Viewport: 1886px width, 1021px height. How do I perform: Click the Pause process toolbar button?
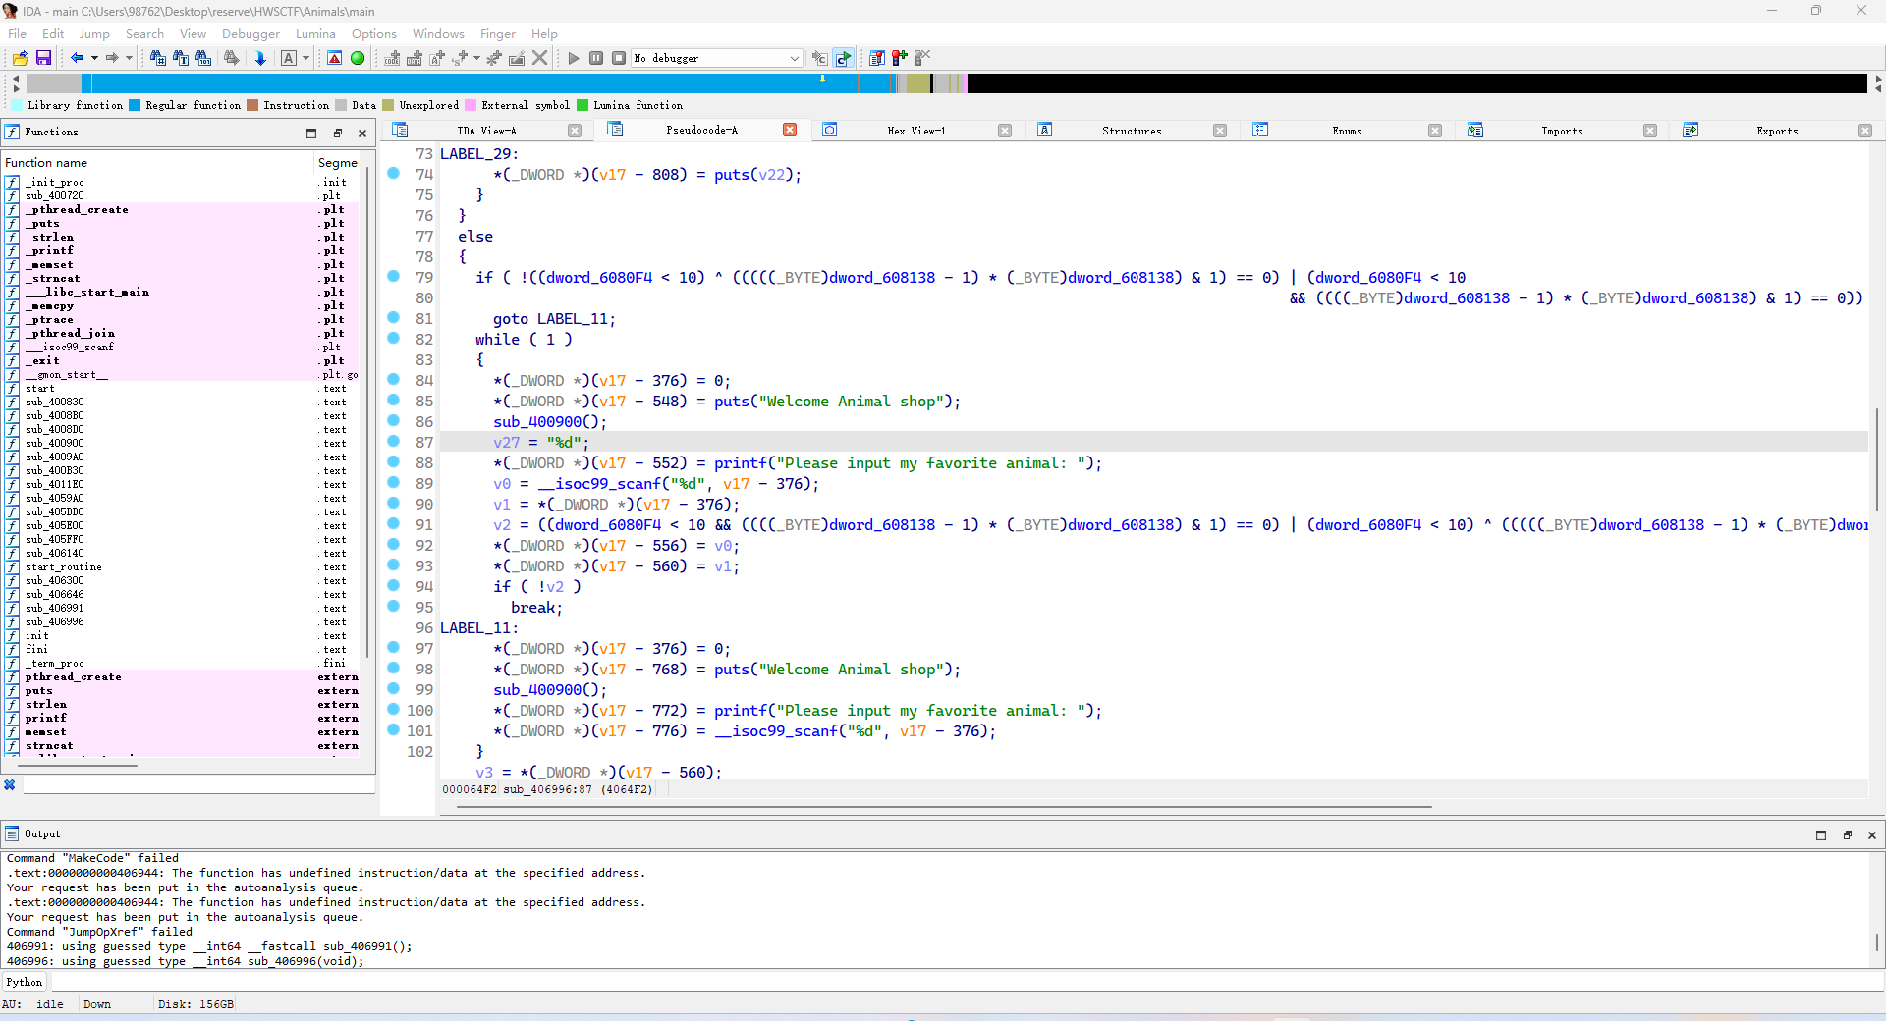pos(596,59)
